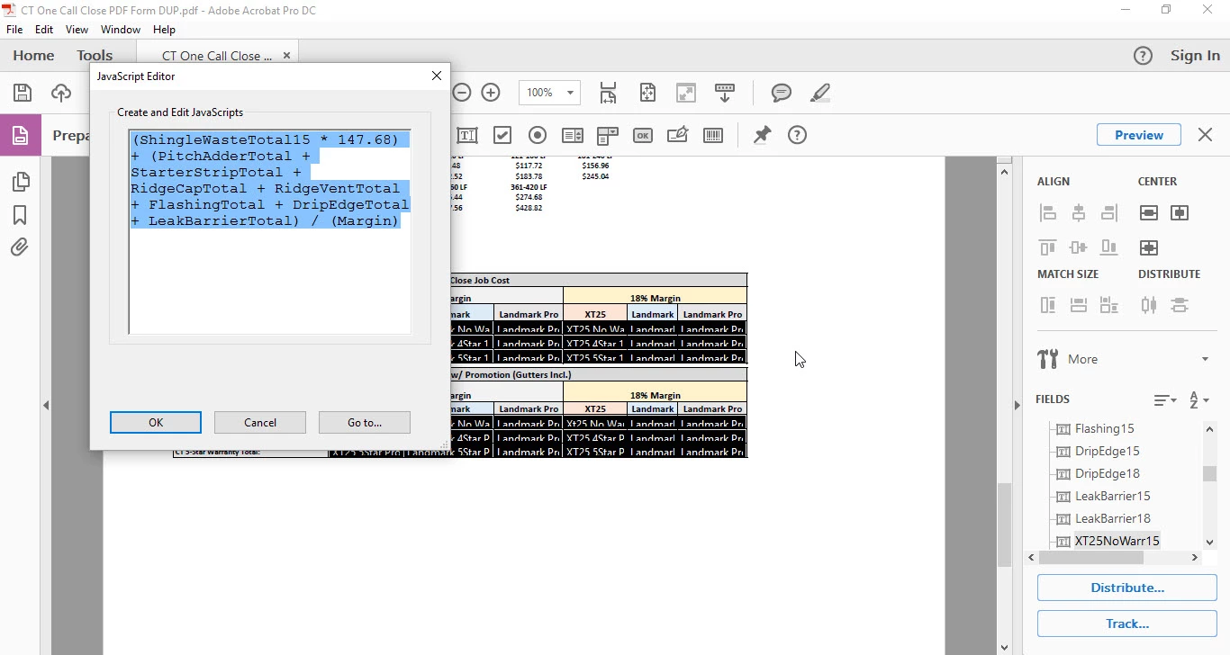
Task: Click Cancel in the JavaScript Editor
Action: tap(260, 423)
